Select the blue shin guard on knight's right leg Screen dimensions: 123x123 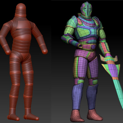[x=77, y=96]
